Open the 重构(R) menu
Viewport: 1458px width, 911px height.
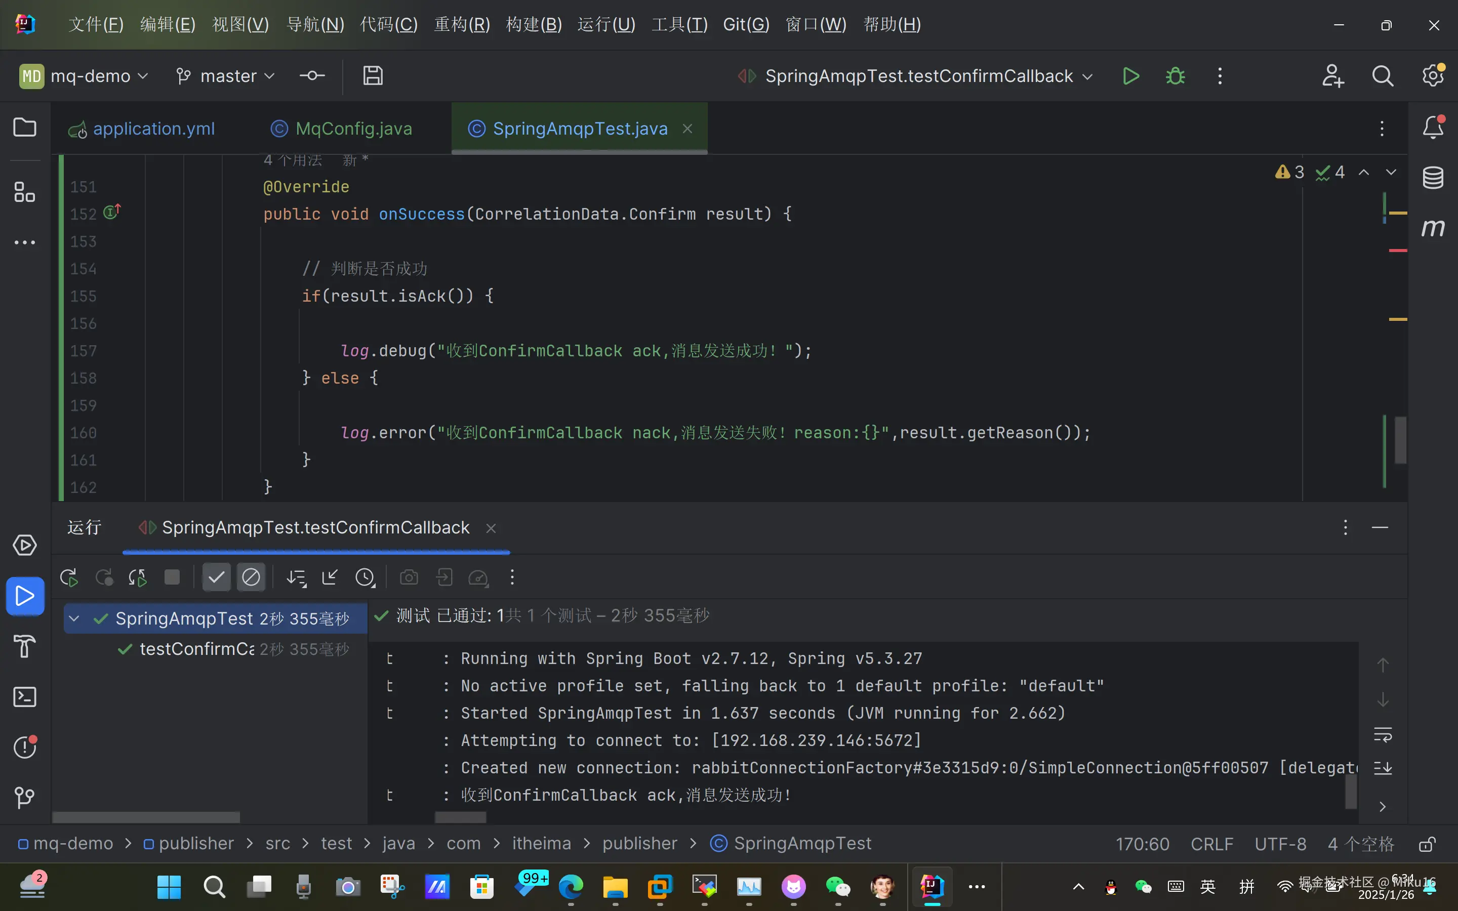(x=462, y=25)
